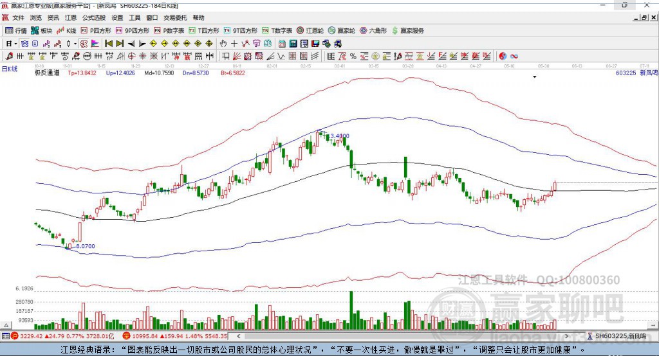This screenshot has width=659, height=356.
Task: Select the circular target drawing tool
Action: coord(131,56)
